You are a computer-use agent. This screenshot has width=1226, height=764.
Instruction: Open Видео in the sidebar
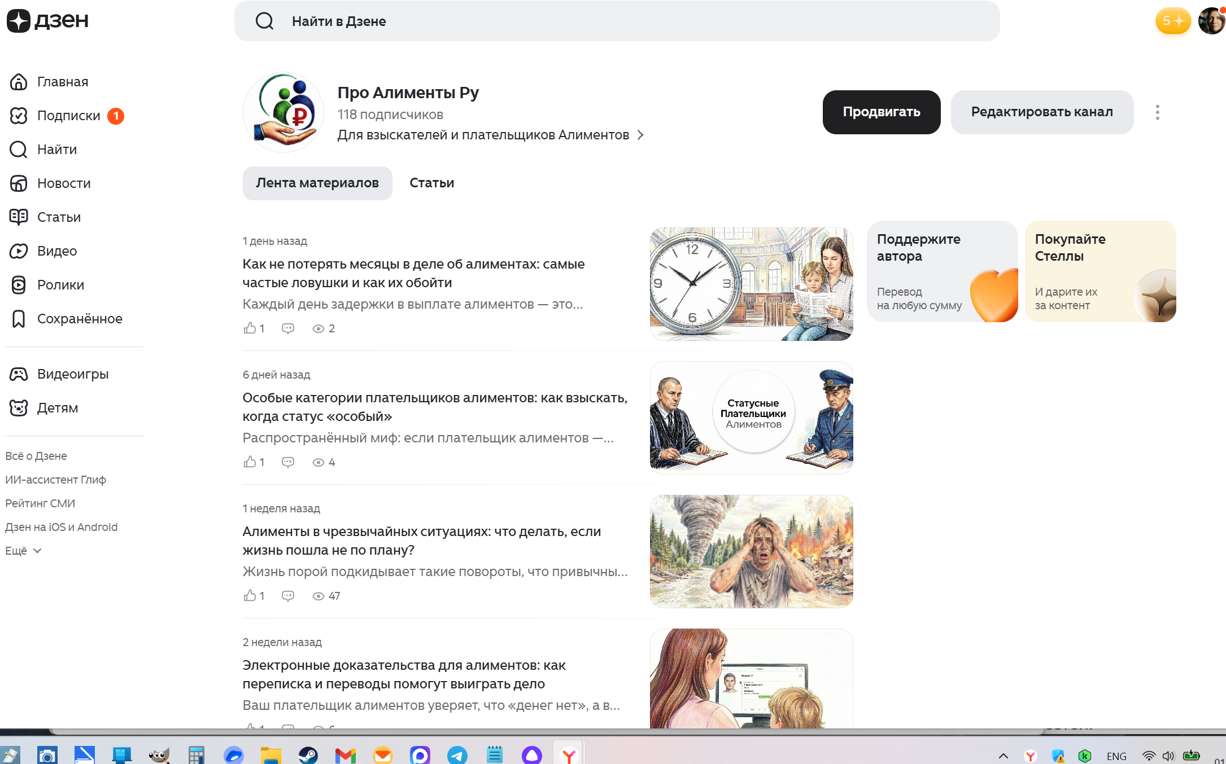point(43,251)
